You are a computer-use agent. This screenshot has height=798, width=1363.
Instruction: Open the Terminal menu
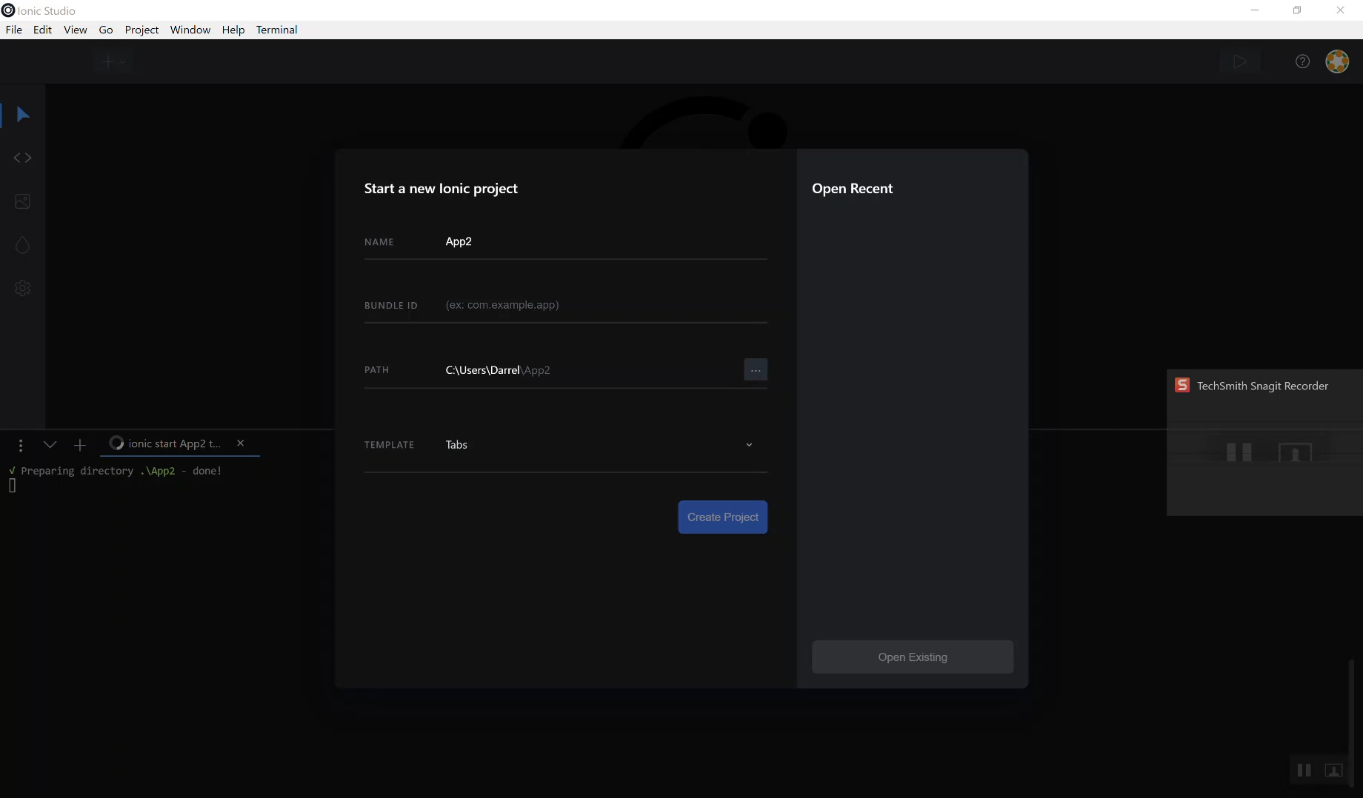(277, 30)
